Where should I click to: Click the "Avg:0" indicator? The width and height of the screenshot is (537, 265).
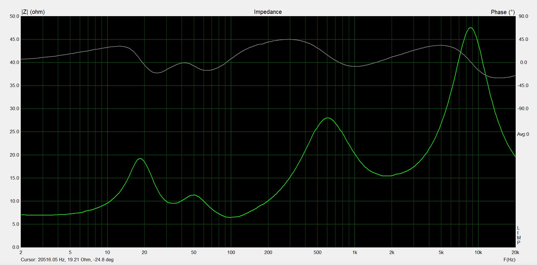523,134
